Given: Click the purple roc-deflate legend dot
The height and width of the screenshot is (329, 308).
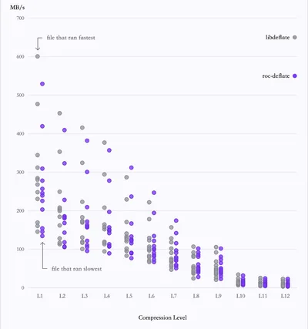Looking at the screenshot, I should [x=295, y=76].
